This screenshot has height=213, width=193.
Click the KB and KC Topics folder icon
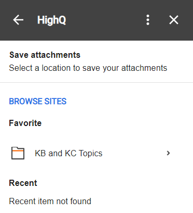coord(18,153)
